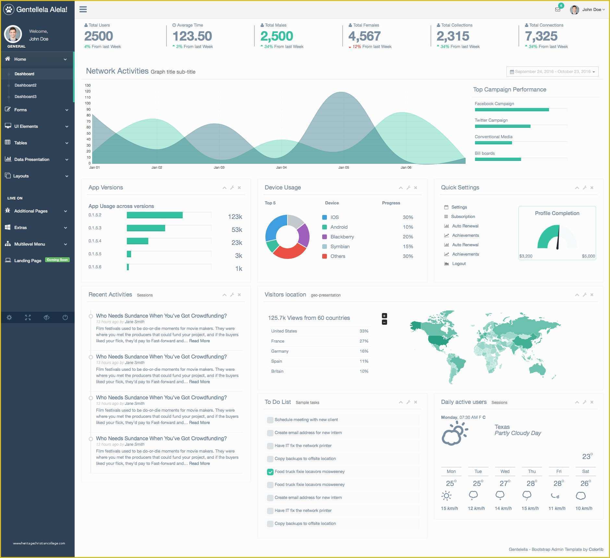
Task: Click wrench icon in Visitors location panel
Action: point(584,295)
